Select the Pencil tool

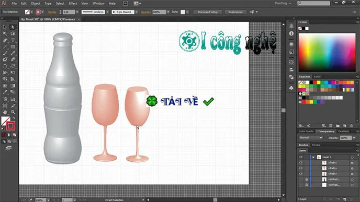point(13,53)
